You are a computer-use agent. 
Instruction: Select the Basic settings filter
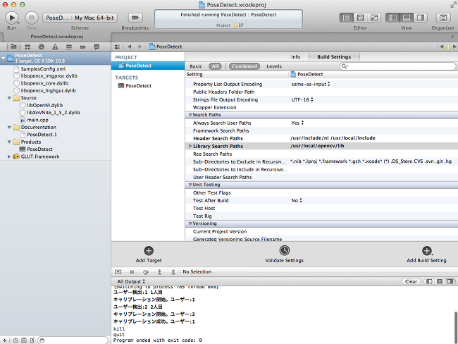[x=196, y=66]
